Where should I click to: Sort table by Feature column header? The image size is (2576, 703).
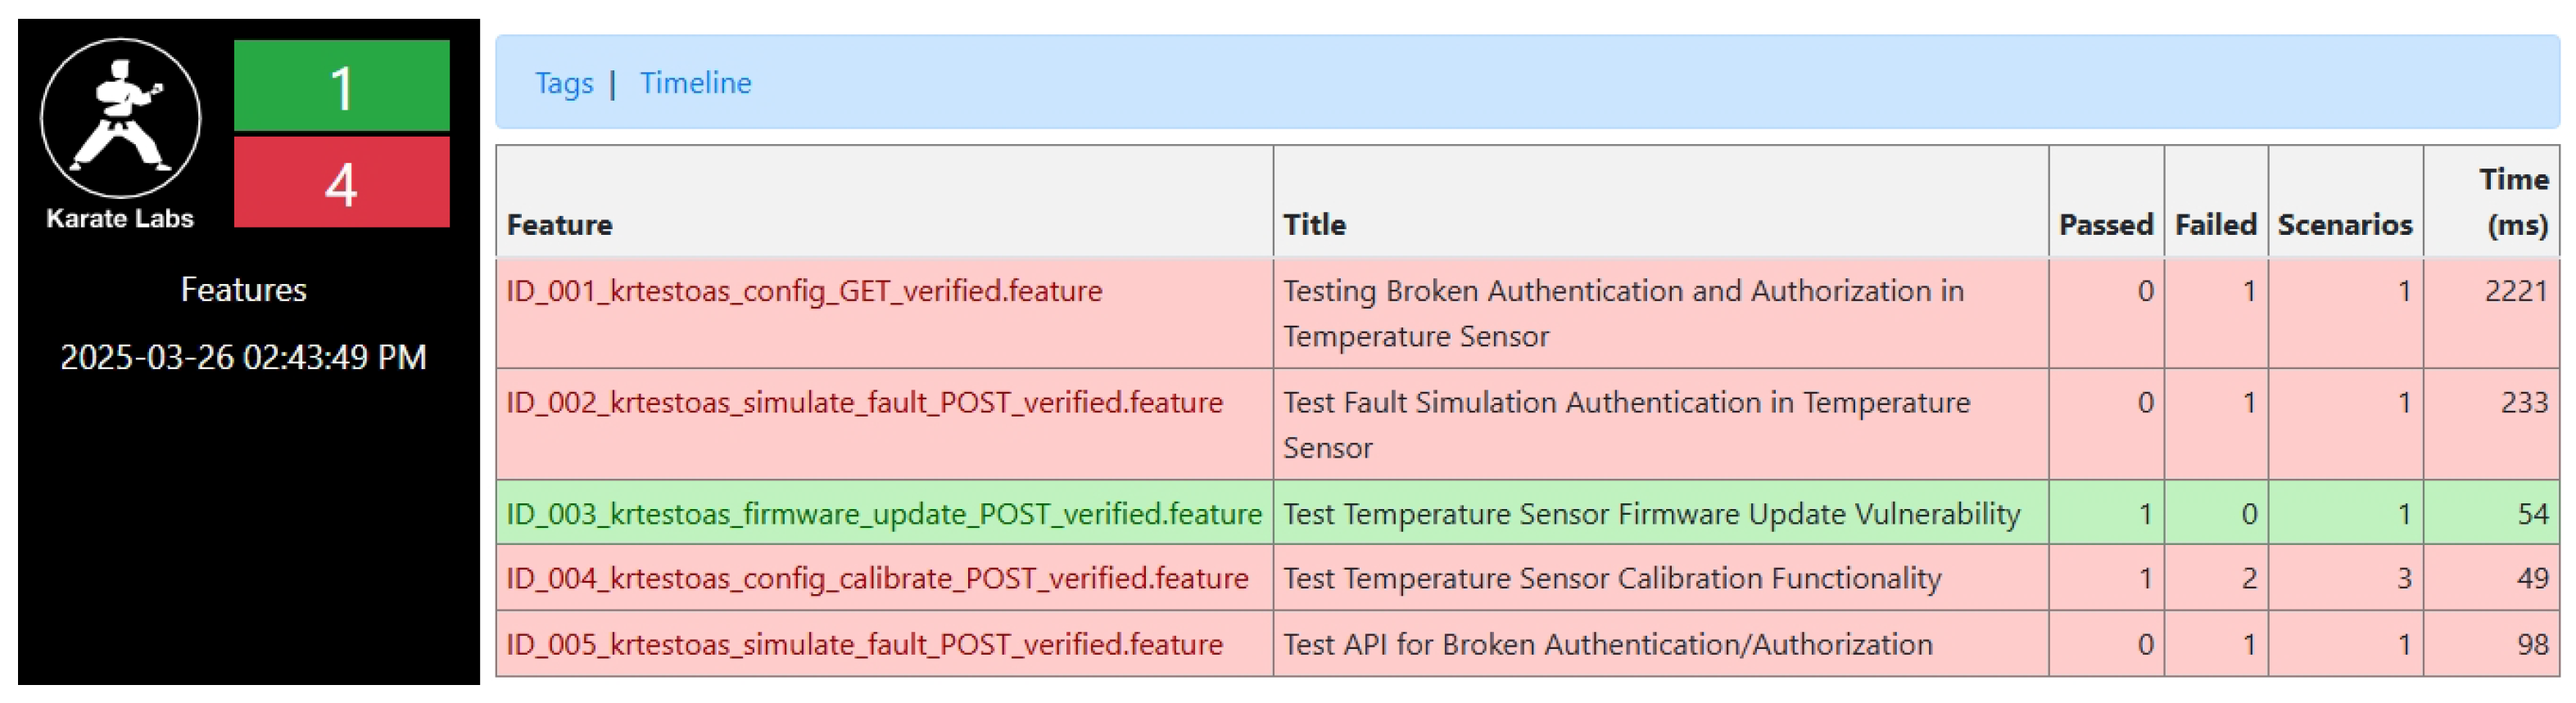[559, 225]
